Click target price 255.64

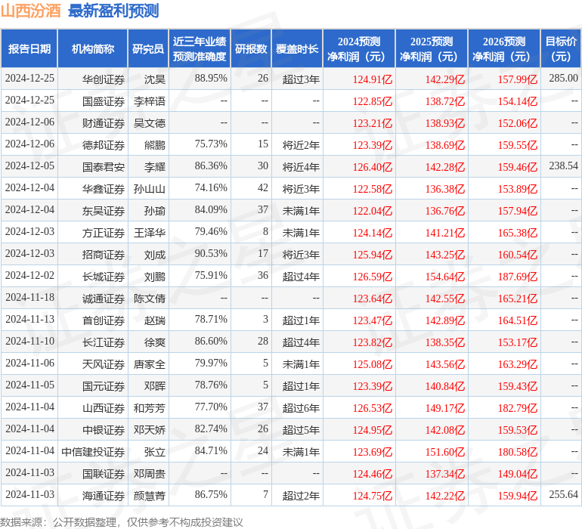[x=563, y=494]
